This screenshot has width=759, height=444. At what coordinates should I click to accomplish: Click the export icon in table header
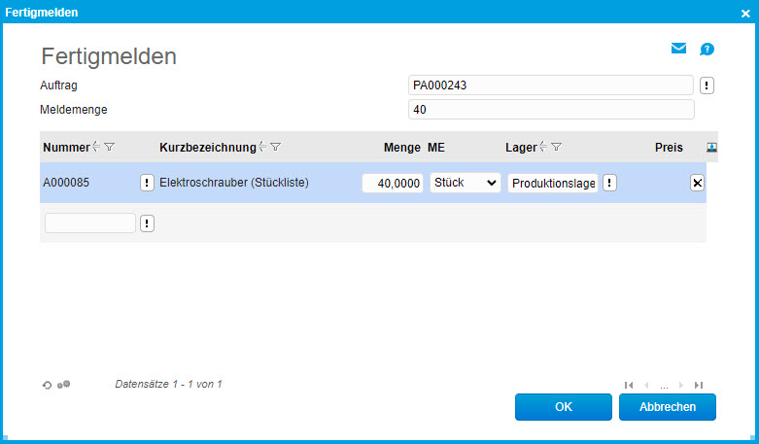click(x=711, y=148)
